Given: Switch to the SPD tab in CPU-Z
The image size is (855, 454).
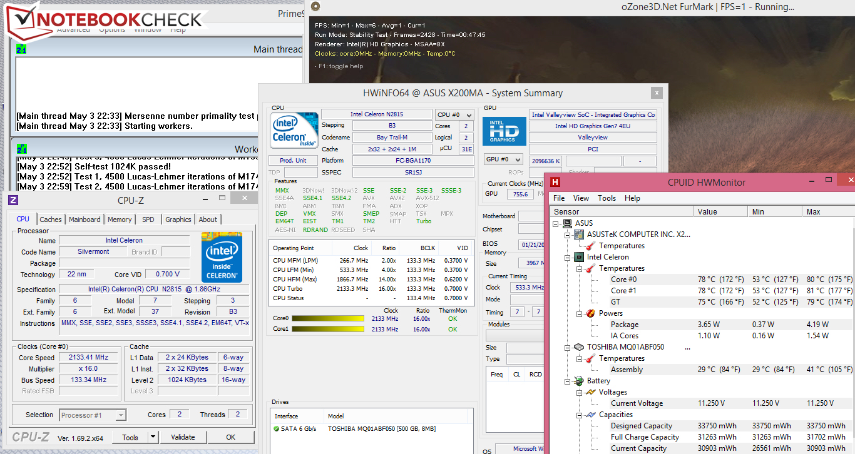Looking at the screenshot, I should click(x=148, y=219).
